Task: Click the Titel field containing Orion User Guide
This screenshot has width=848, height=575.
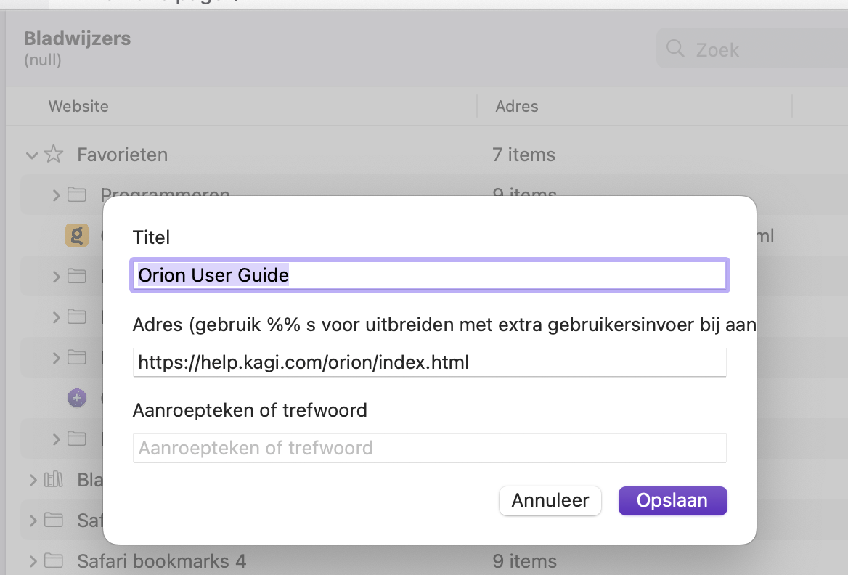Action: point(430,276)
